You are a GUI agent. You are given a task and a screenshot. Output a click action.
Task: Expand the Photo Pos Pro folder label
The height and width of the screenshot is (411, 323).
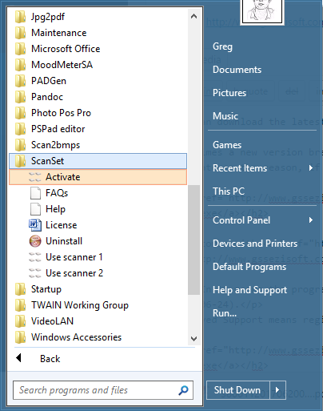(x=61, y=113)
